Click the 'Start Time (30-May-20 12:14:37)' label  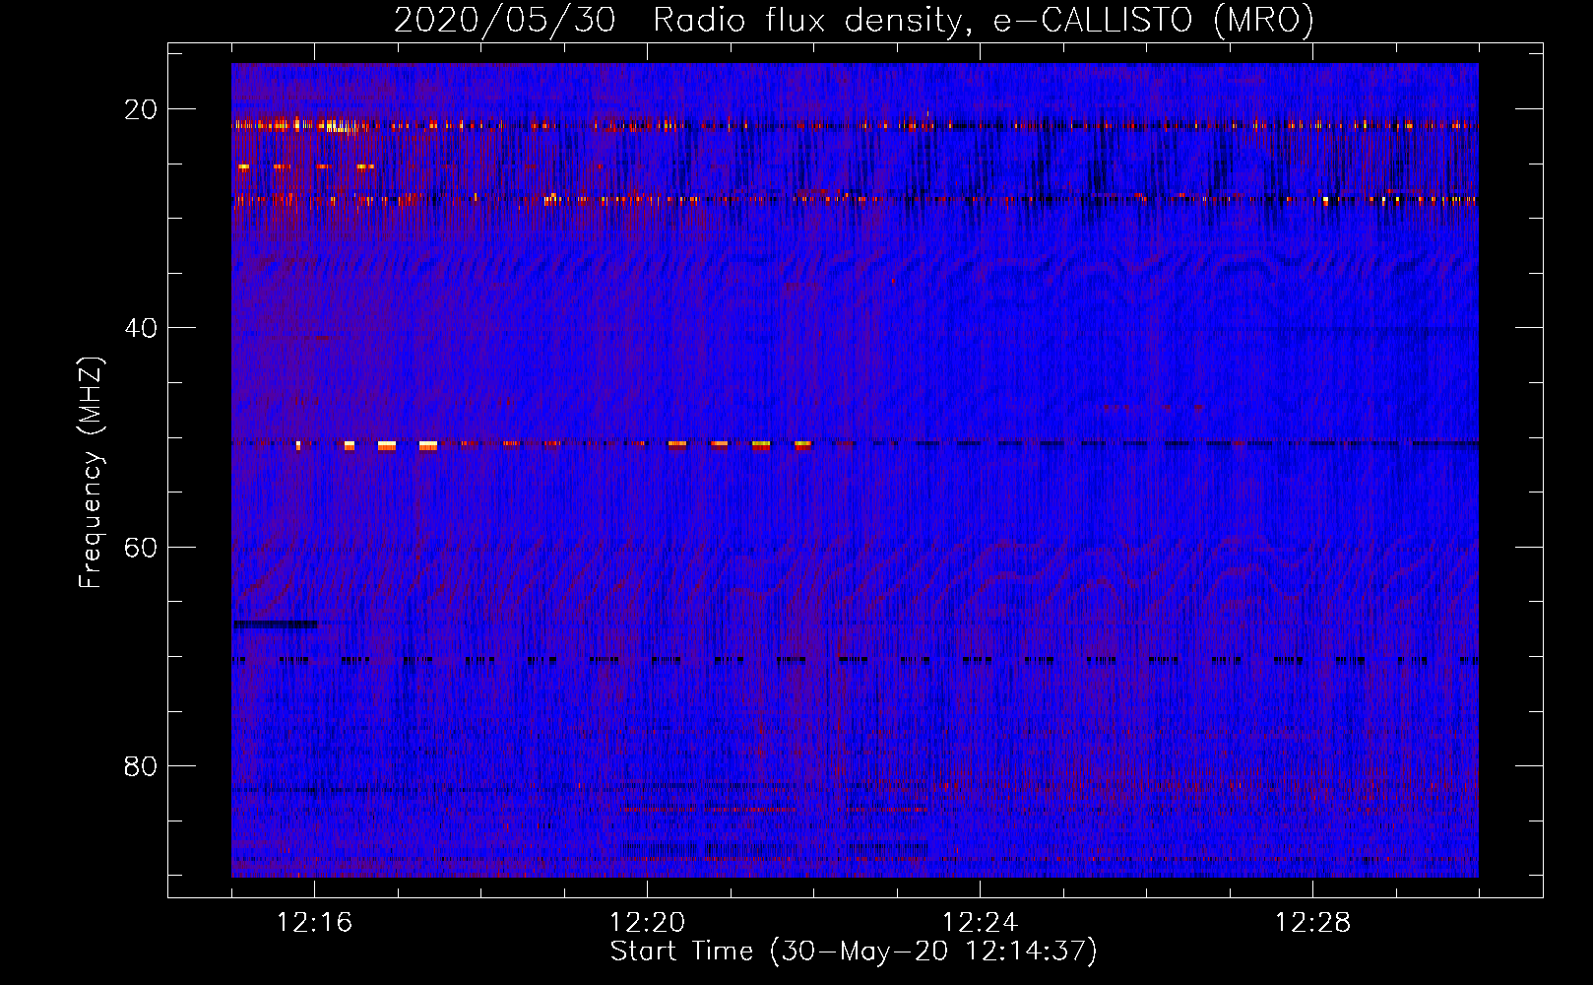point(854,952)
